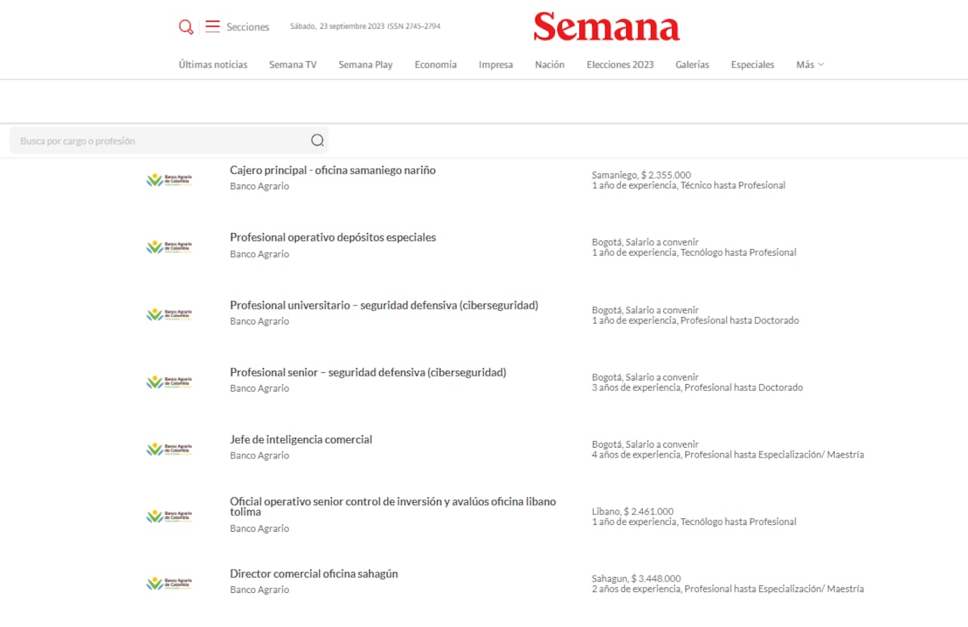968x627 pixels.
Task: Click Banco Agrario logo beside Cajero principal job
Action: point(169,180)
